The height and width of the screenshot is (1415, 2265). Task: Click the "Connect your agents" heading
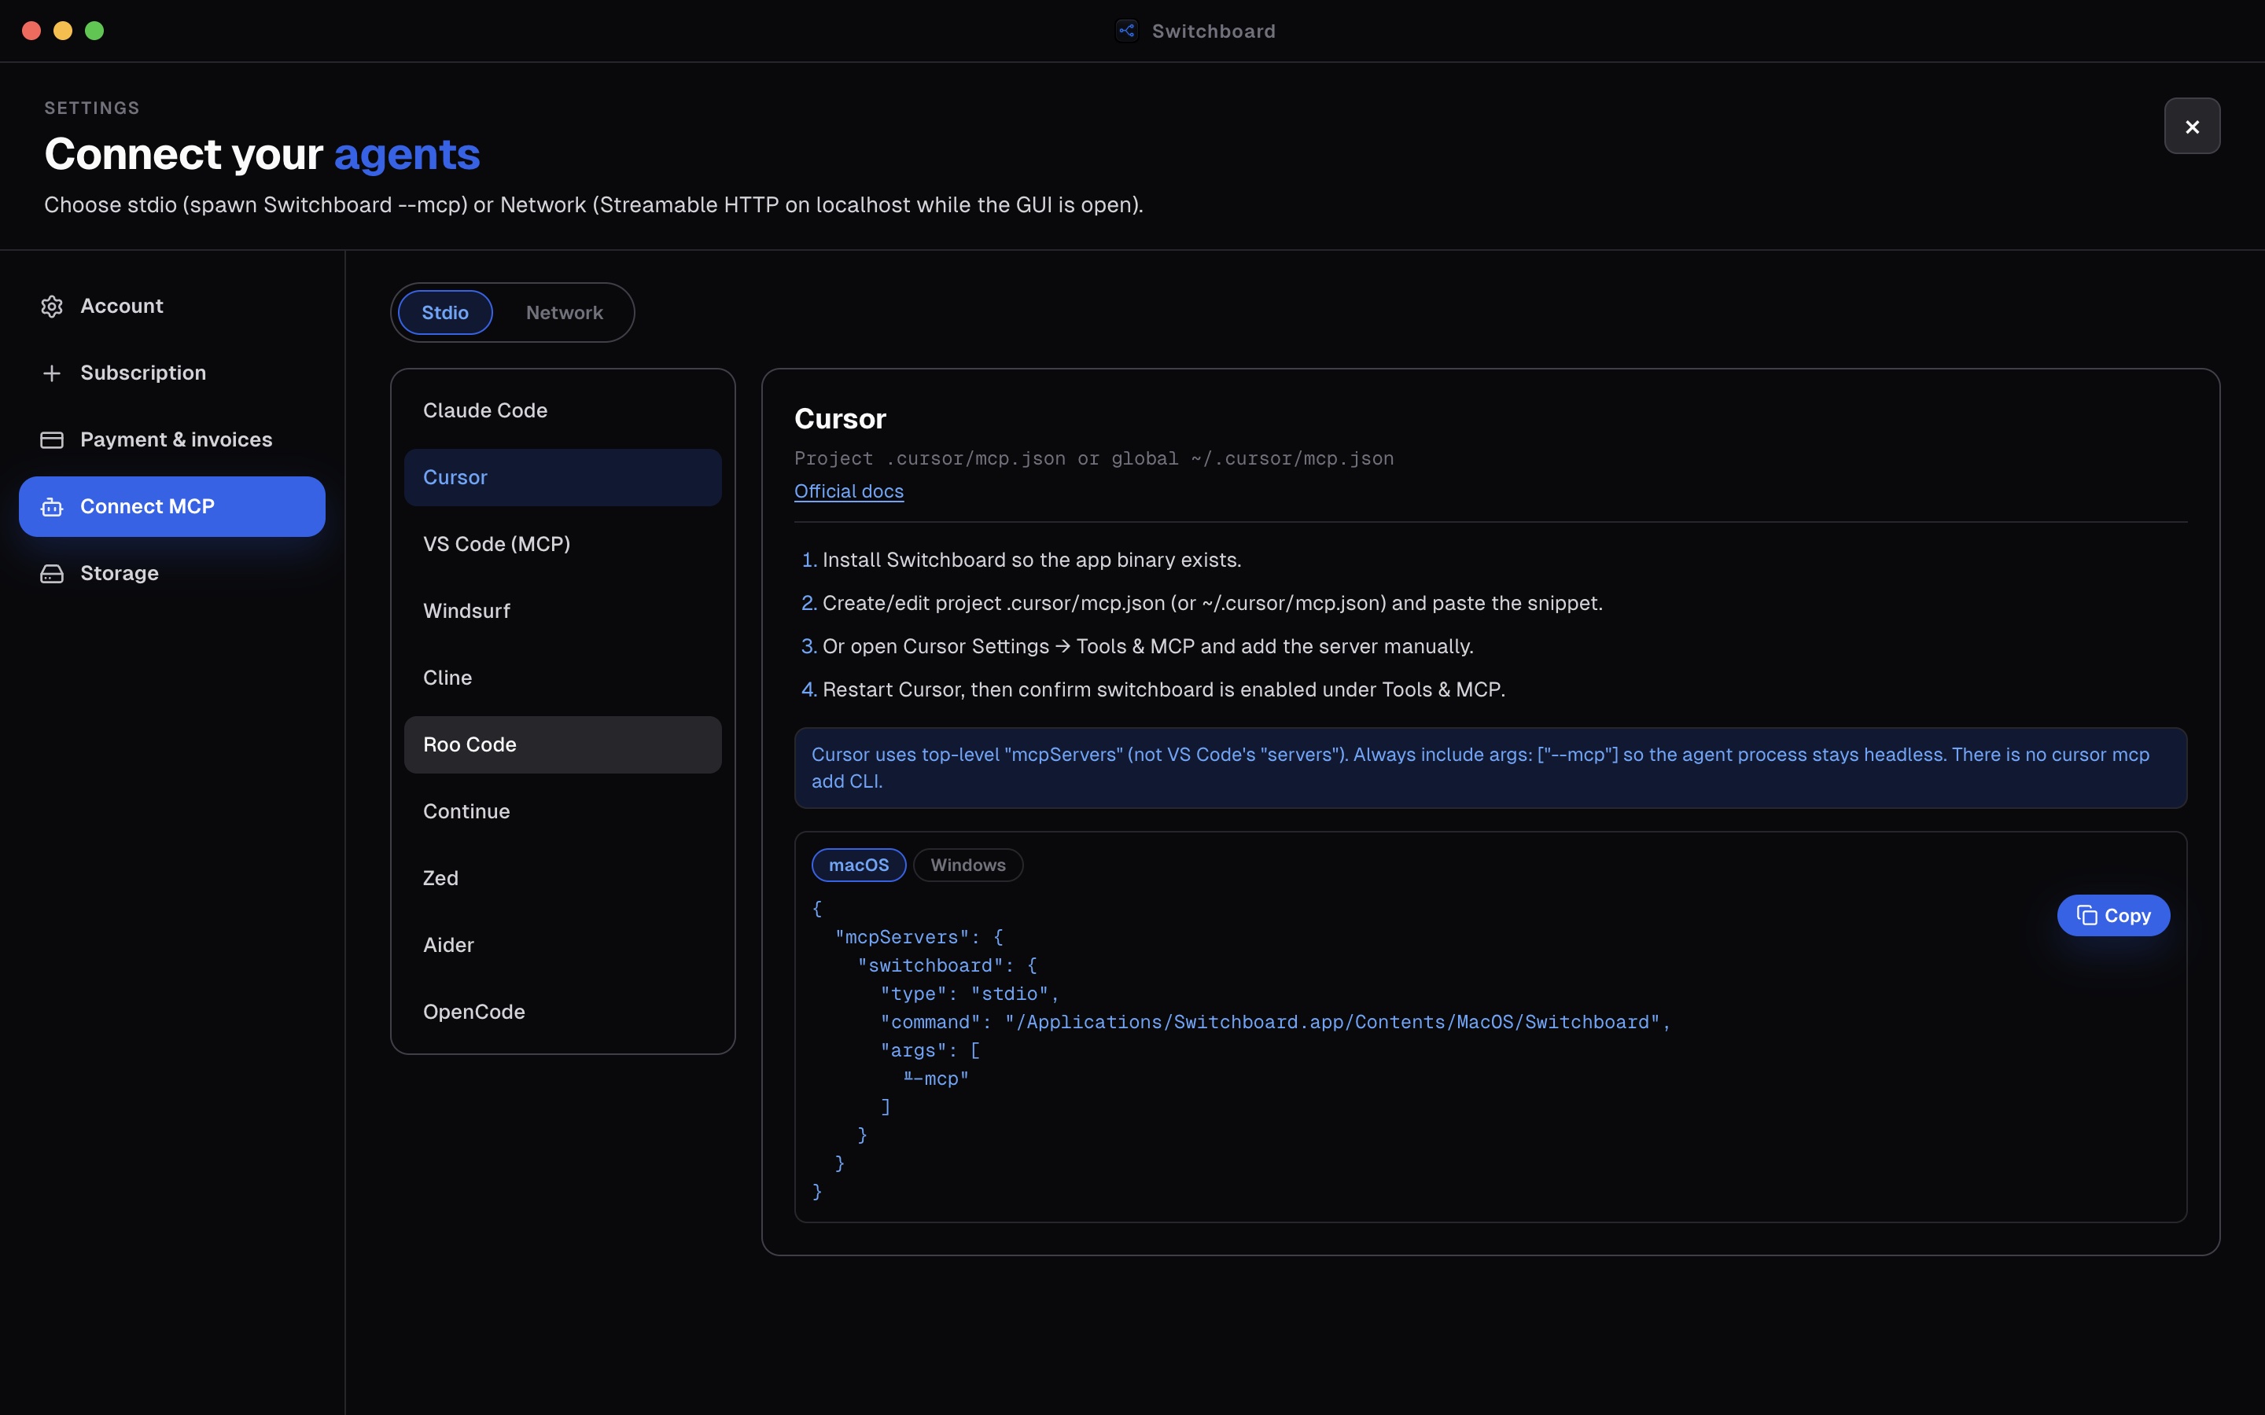pyautogui.click(x=262, y=153)
